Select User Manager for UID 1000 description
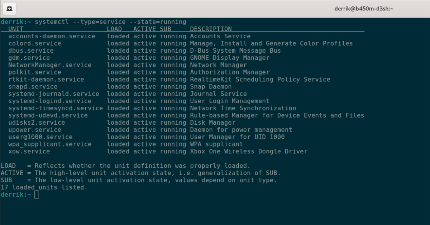The width and height of the screenshot is (430, 225). [x=237, y=137]
